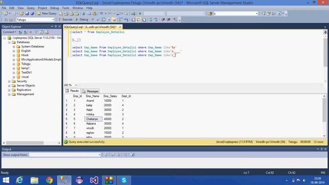Click the Execute button
Screen dimensions: 329x185
(x=65, y=20)
